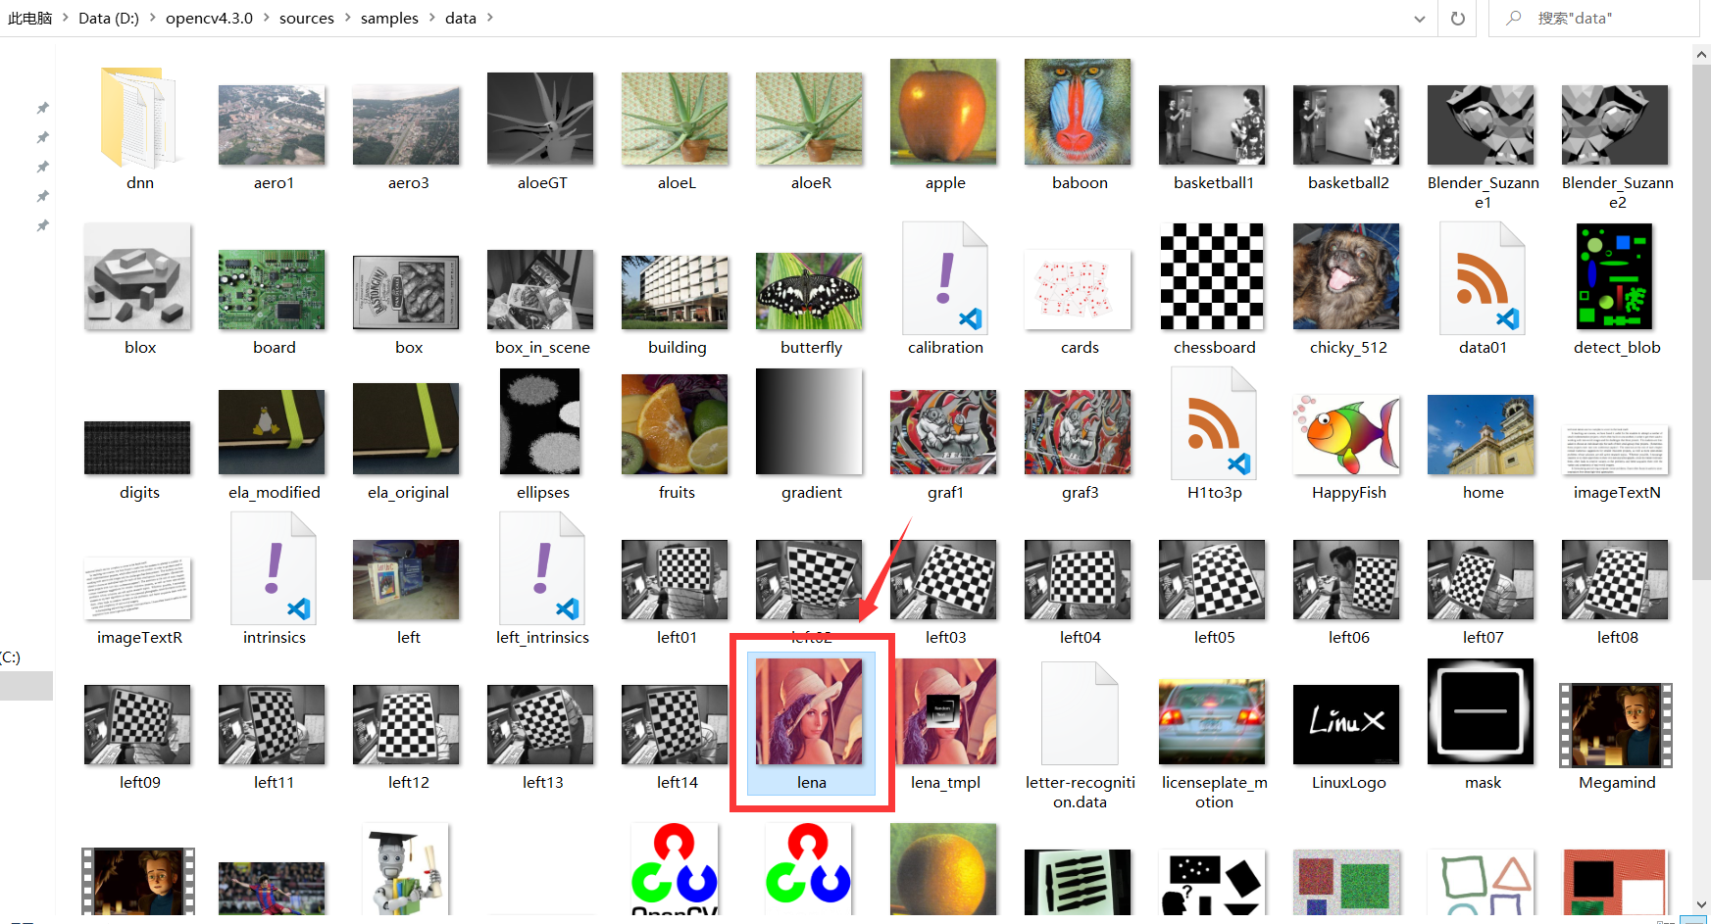Expand chevron after the samples breadcrumb
This screenshot has height=924, width=1711.
point(432,18)
